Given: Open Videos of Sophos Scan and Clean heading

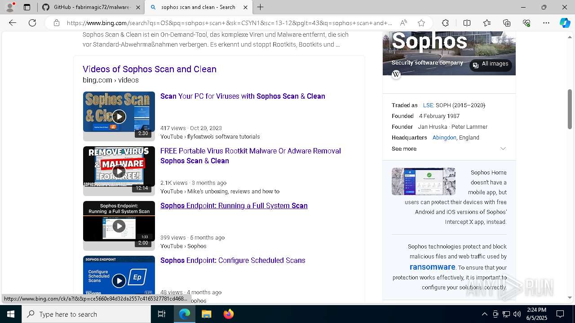Looking at the screenshot, I should 150,69.
